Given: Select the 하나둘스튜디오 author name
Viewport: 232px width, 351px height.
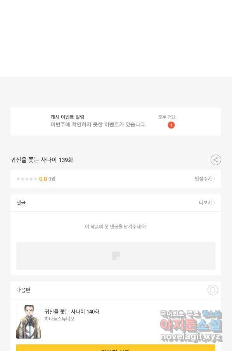Looking at the screenshot, I should pos(59,319).
